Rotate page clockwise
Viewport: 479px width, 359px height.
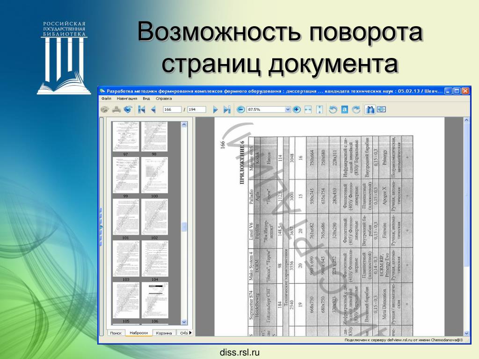(x=356, y=109)
